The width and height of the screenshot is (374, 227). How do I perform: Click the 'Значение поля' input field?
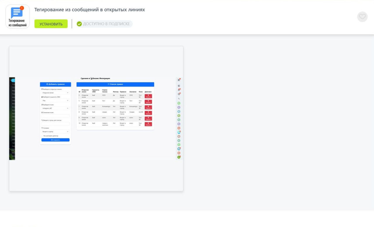click(x=55, y=116)
